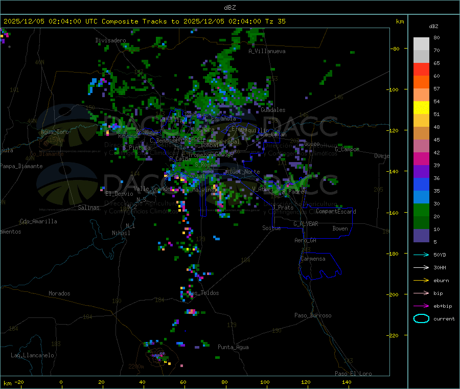Image resolution: width=460 pixels, height=389 pixels.
Task: Click the -220 km y-axis tick label
Action: [x=394, y=335]
